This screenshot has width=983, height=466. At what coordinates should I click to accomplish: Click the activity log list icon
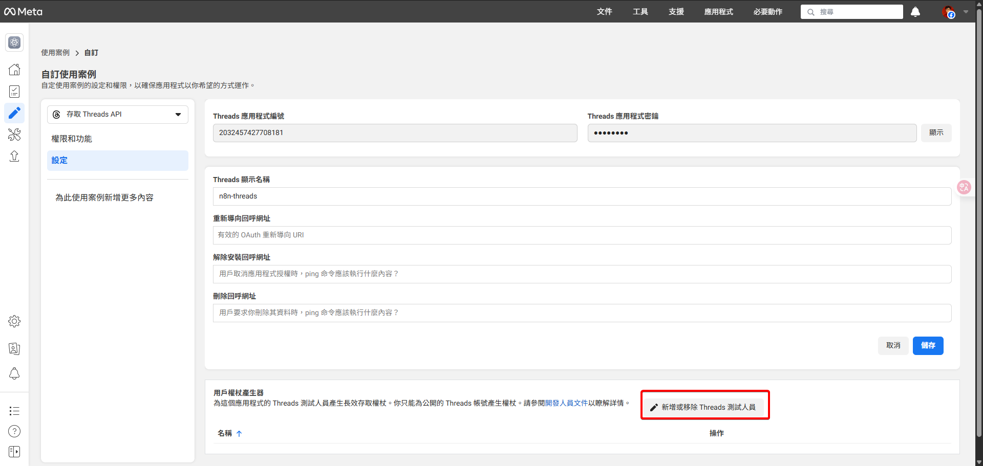(14, 411)
